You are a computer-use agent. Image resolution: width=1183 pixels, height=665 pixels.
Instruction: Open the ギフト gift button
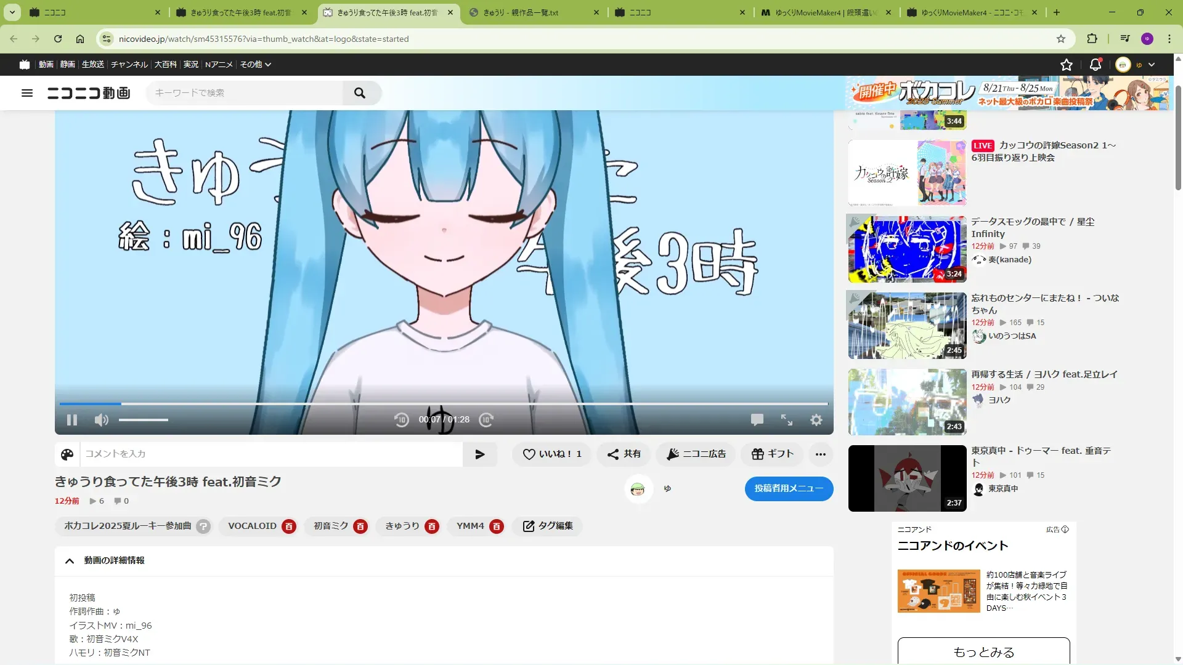tap(772, 454)
